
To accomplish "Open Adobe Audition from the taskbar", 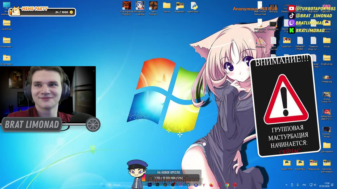I will [x=150, y=185].
